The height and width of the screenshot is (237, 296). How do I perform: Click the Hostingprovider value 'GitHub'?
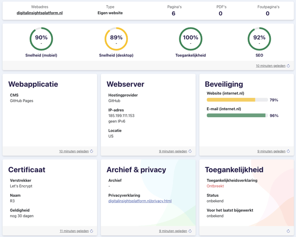point(114,101)
